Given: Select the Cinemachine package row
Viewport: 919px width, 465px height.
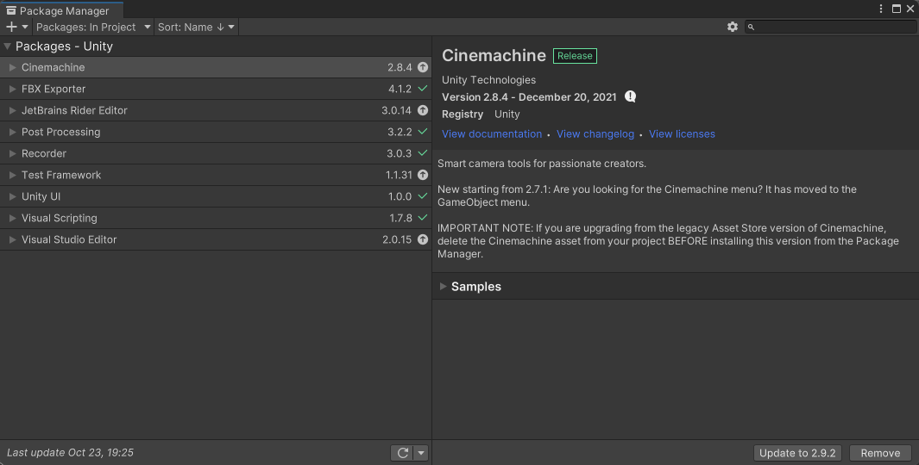Looking at the screenshot, I should [x=216, y=67].
